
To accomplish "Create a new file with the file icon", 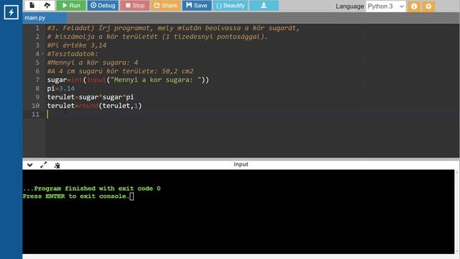I will pyautogui.click(x=32, y=6).
